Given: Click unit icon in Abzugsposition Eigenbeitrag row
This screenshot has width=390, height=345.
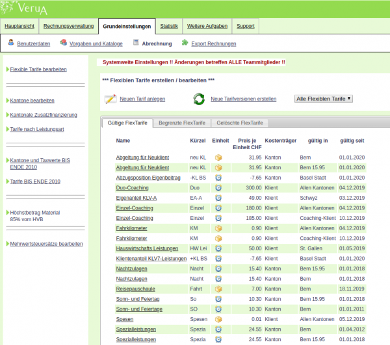Looking at the screenshot, I should (218, 178).
